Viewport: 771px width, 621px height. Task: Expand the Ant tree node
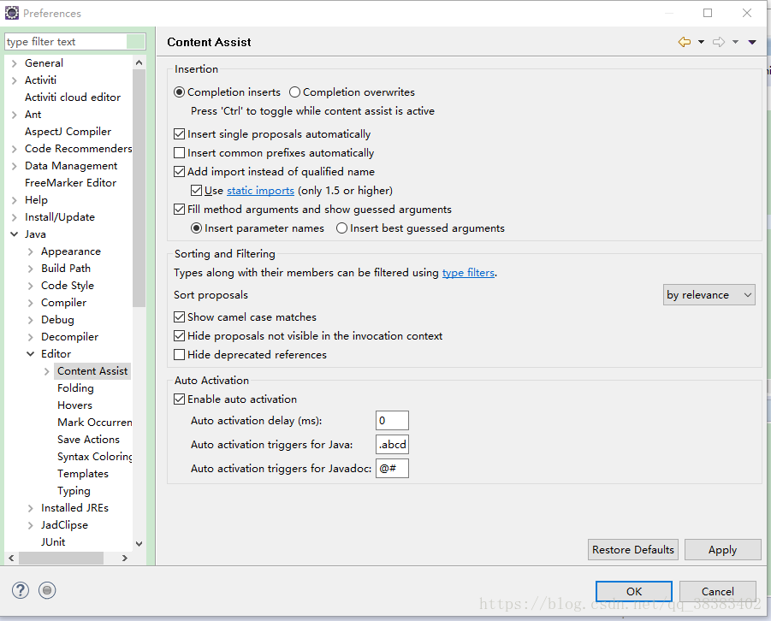pyautogui.click(x=15, y=115)
